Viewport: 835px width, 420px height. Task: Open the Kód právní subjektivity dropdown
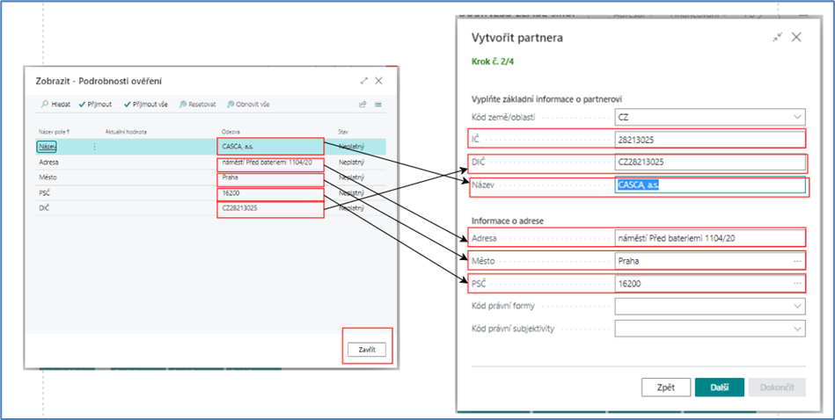point(797,329)
